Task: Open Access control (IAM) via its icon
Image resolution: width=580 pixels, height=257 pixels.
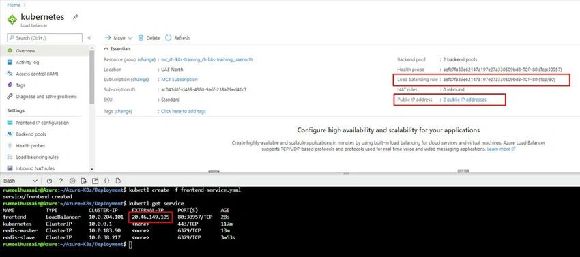Action: [10, 74]
